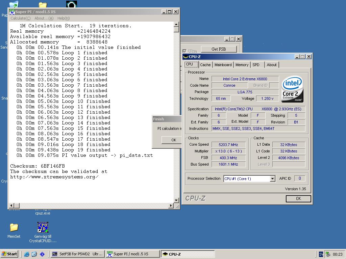Click the taskbar clock showing 00:23

click(338, 254)
